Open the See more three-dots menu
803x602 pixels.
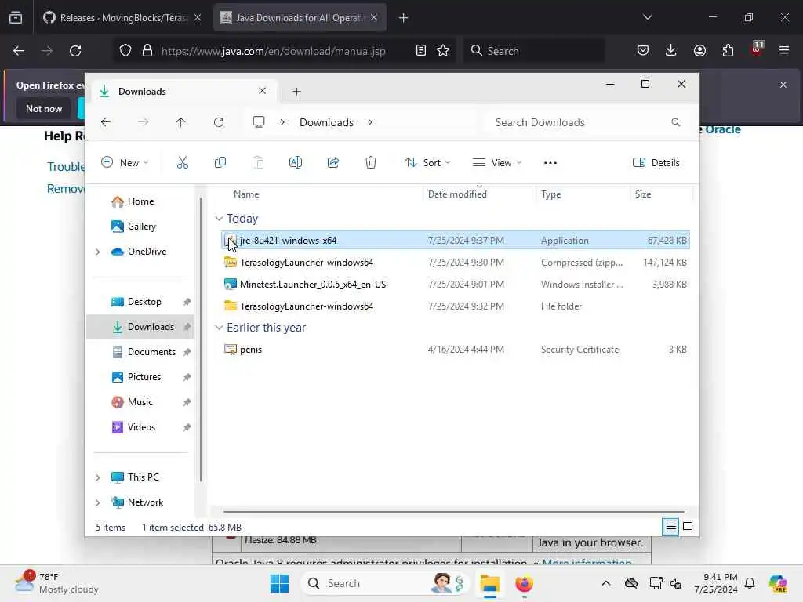pos(550,163)
